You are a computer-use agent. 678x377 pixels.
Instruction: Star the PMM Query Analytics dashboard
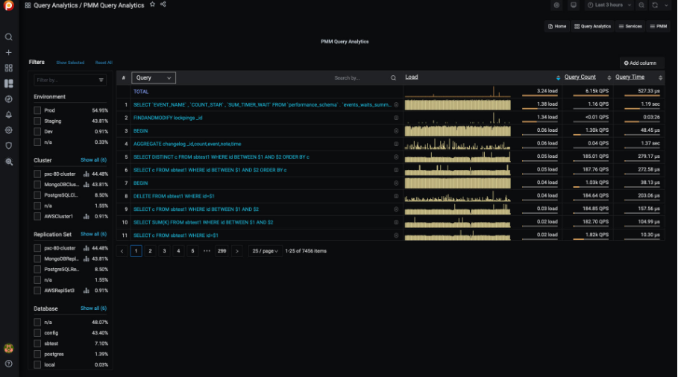[152, 4]
